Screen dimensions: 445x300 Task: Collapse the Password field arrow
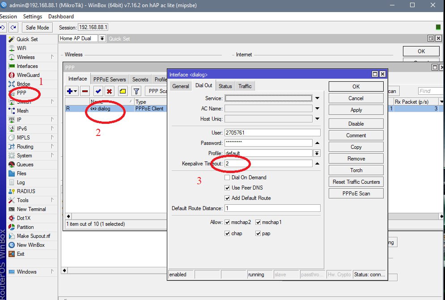pyautogui.click(x=317, y=143)
